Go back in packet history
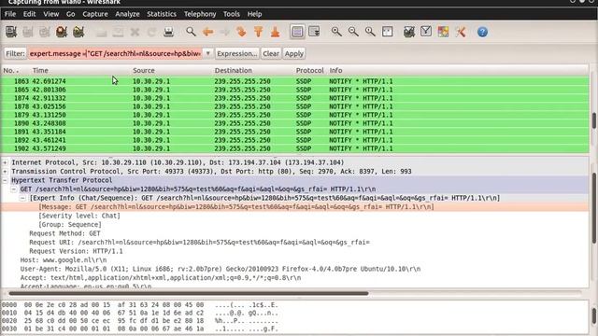598x336 pixels. 207,32
